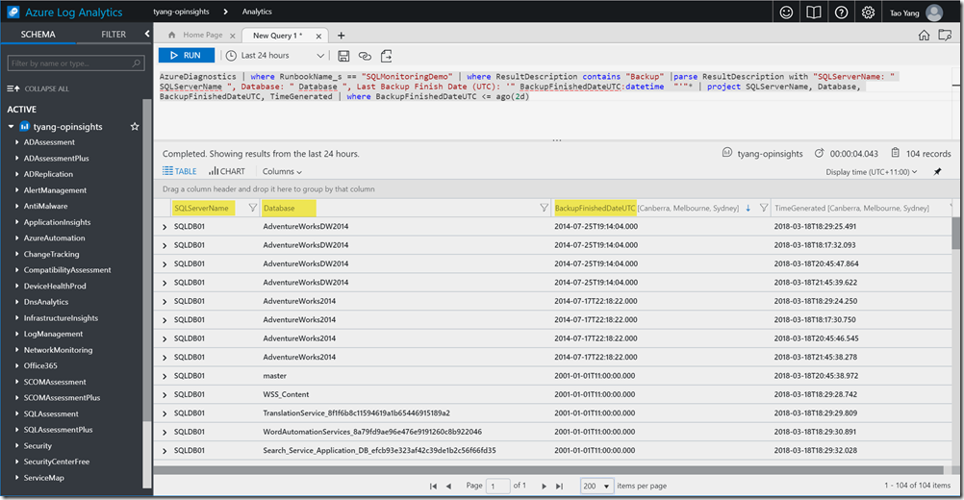Screen dimensions: 964x500
Task: Filter the BackupFinishedDateUTC column
Action: [x=764, y=209]
